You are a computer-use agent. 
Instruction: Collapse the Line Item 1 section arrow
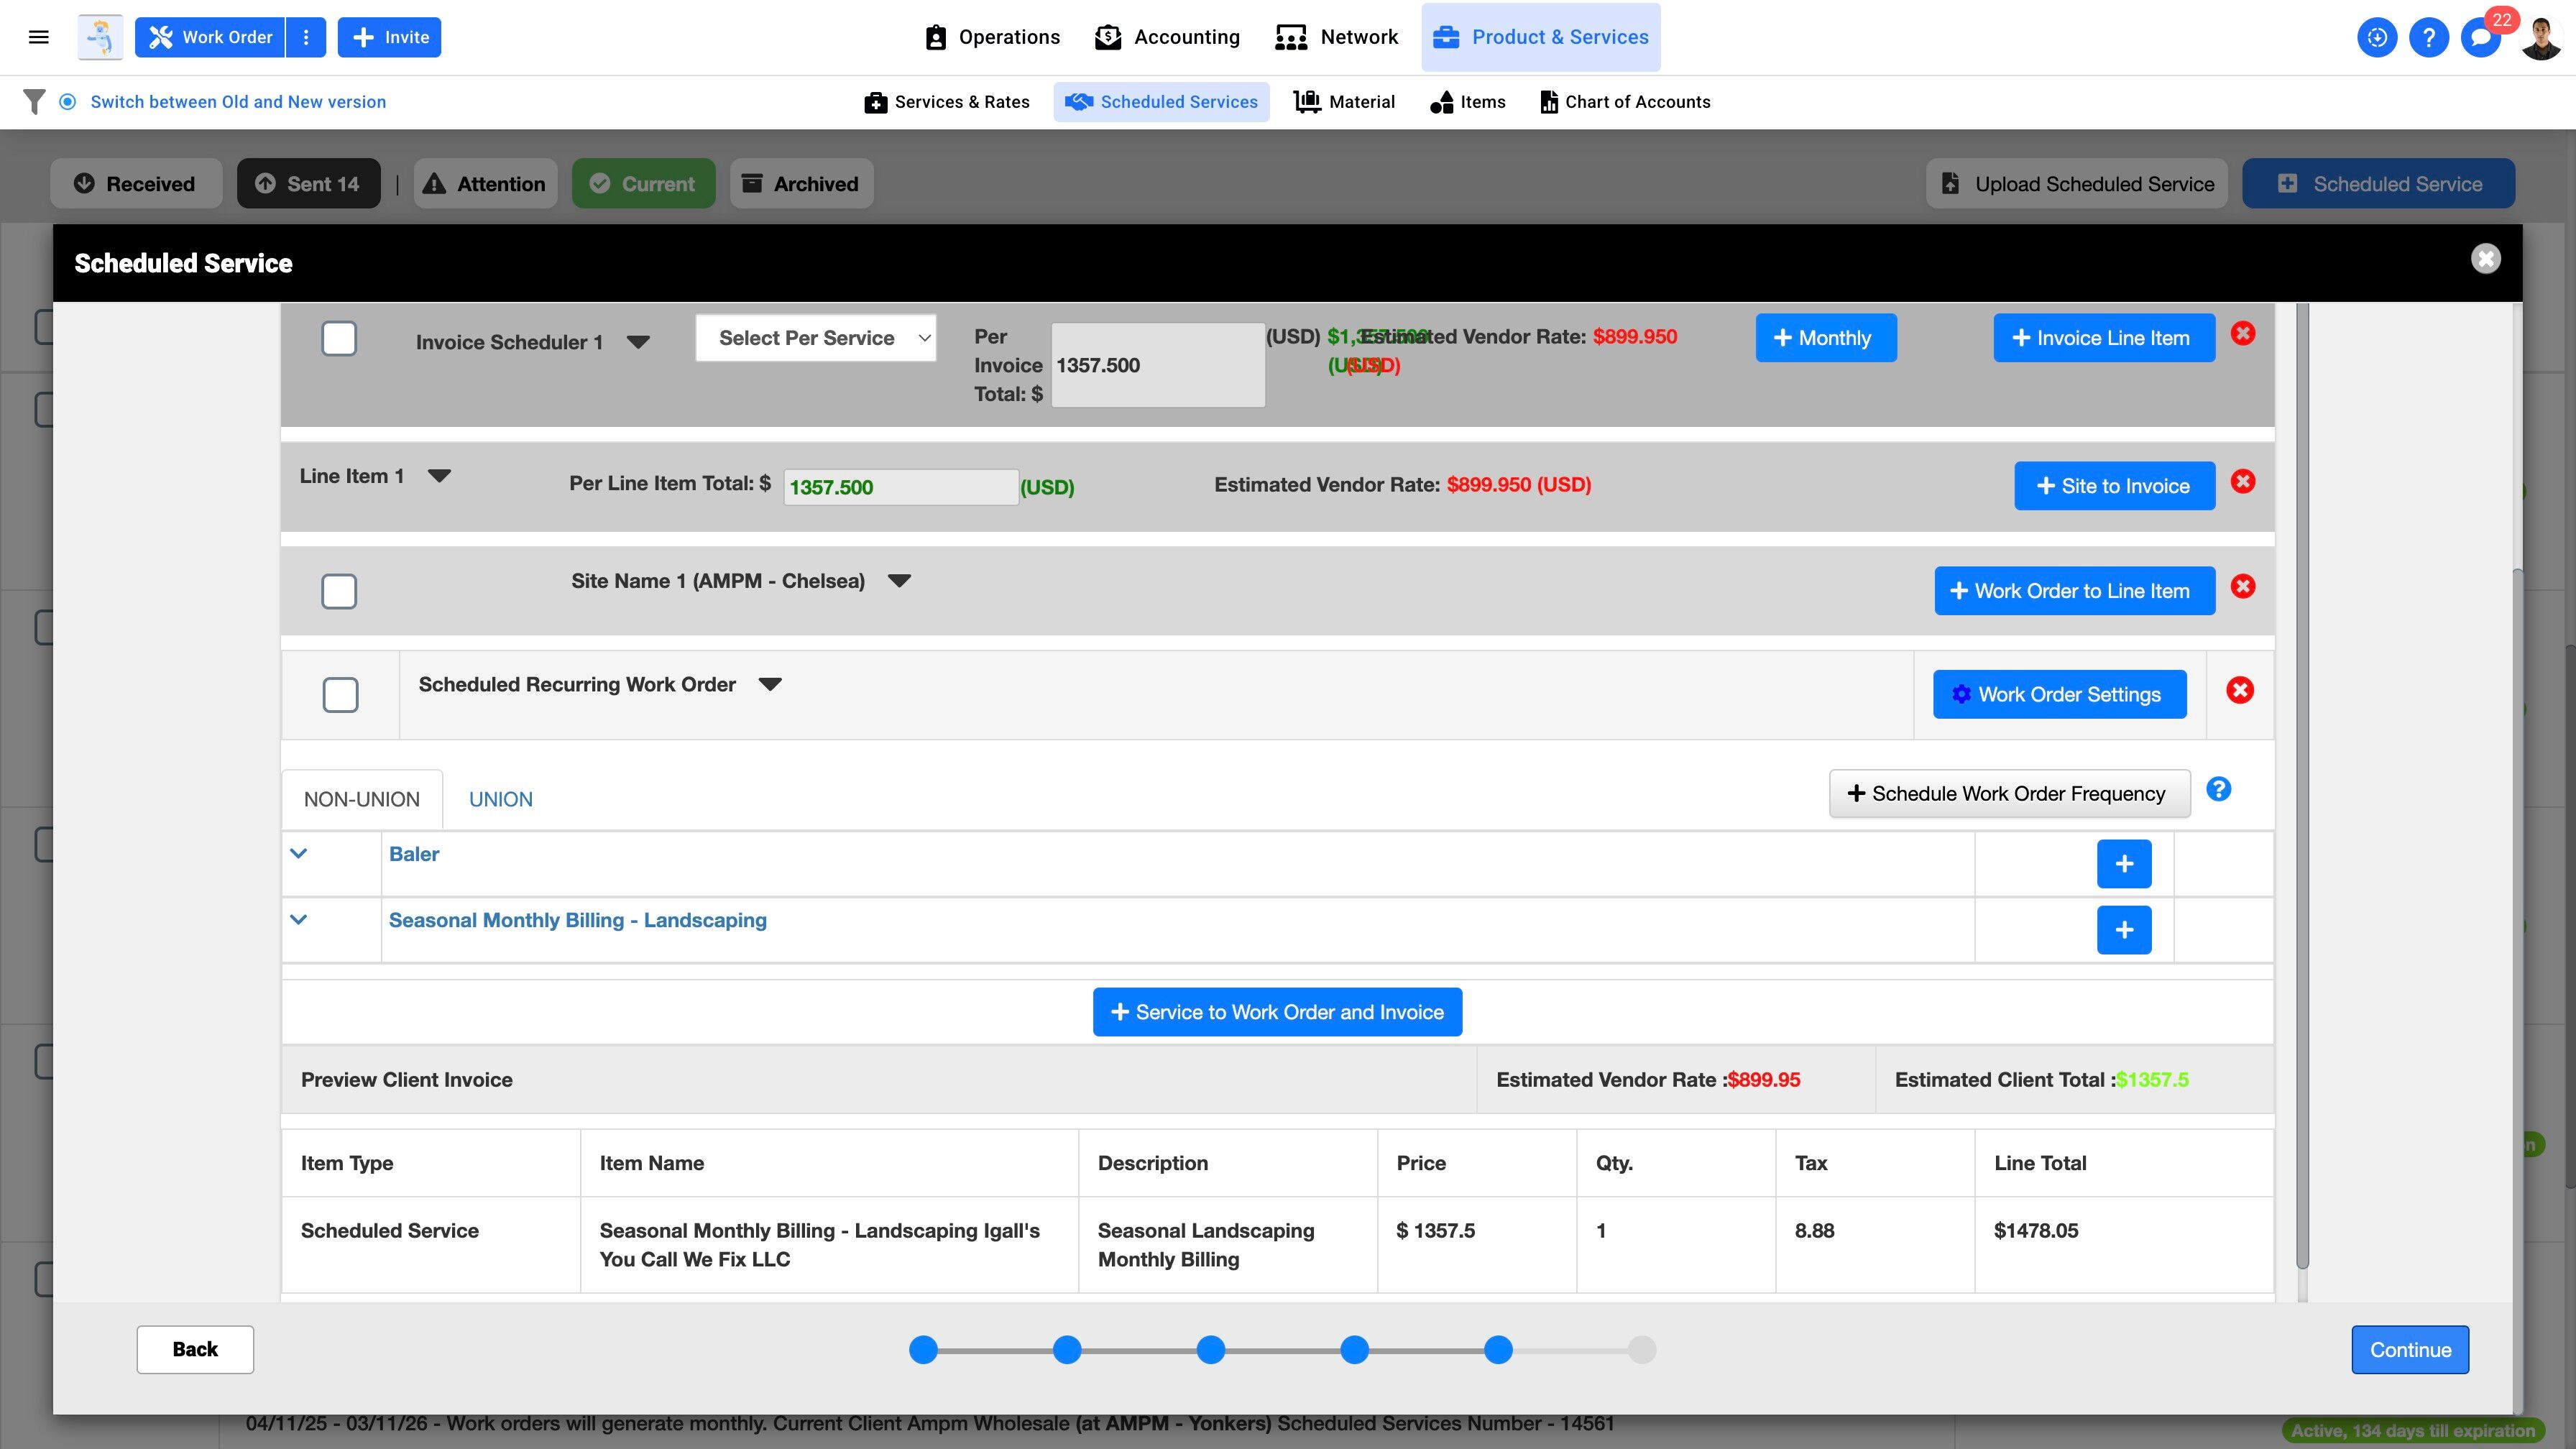(x=439, y=476)
